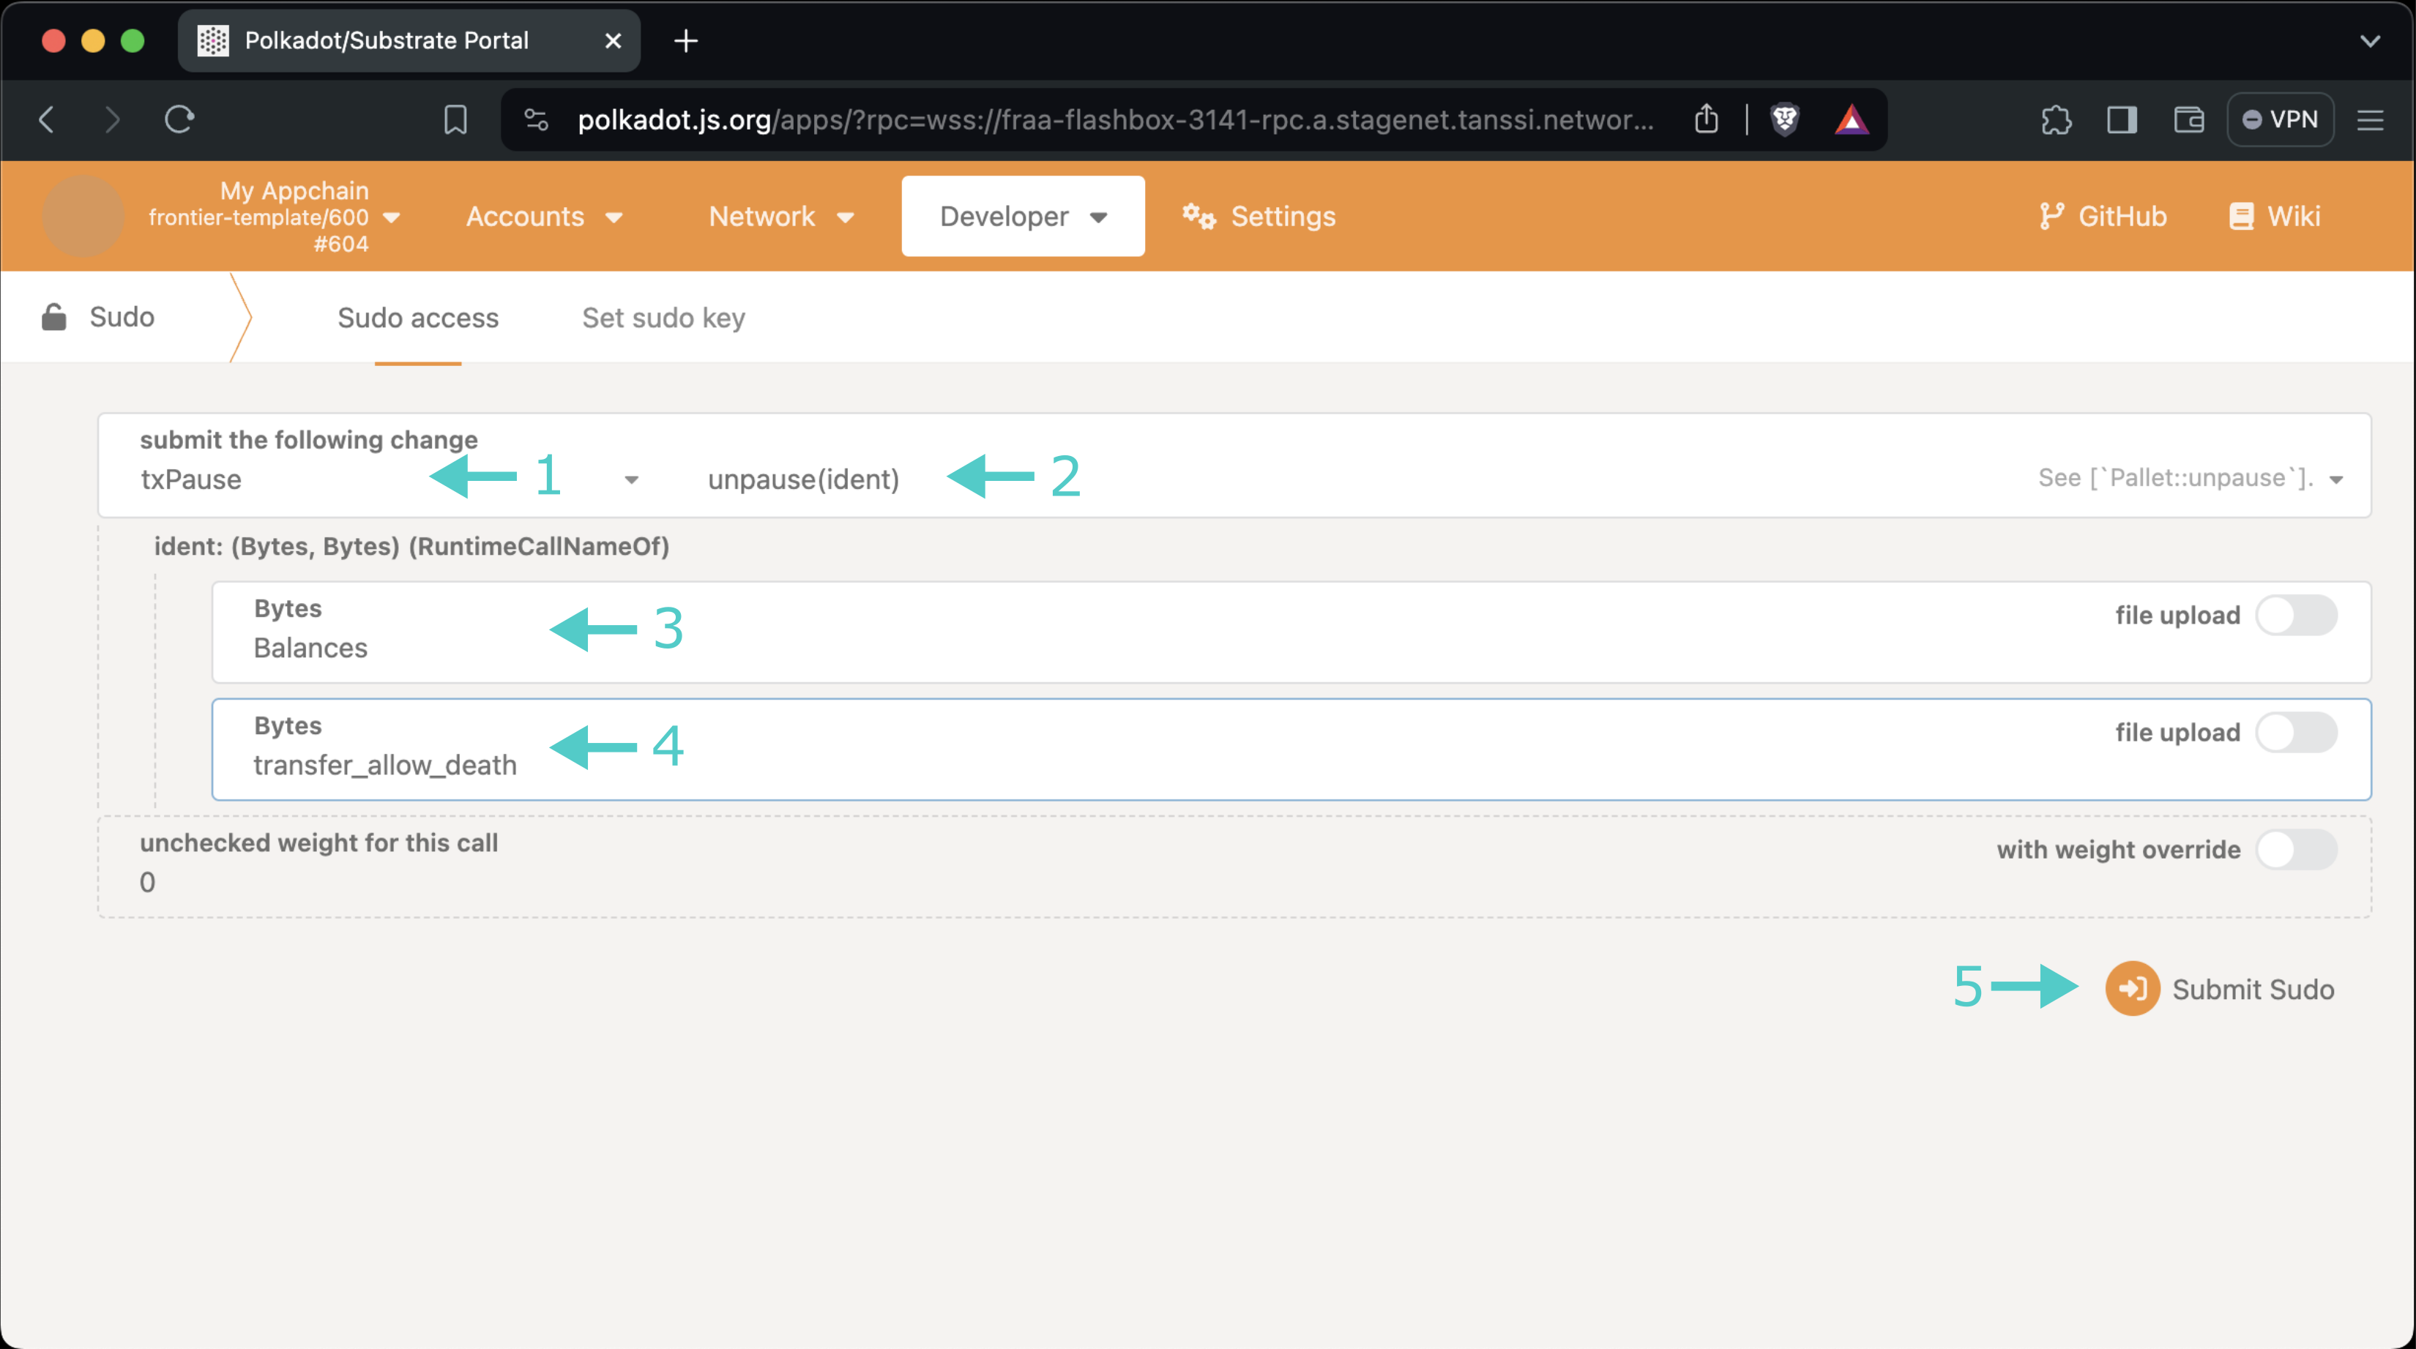Open the Network menu
2416x1349 pixels.
coord(781,217)
